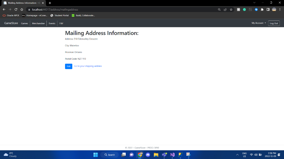Bookmark this page with the star icon

[x=231, y=9]
